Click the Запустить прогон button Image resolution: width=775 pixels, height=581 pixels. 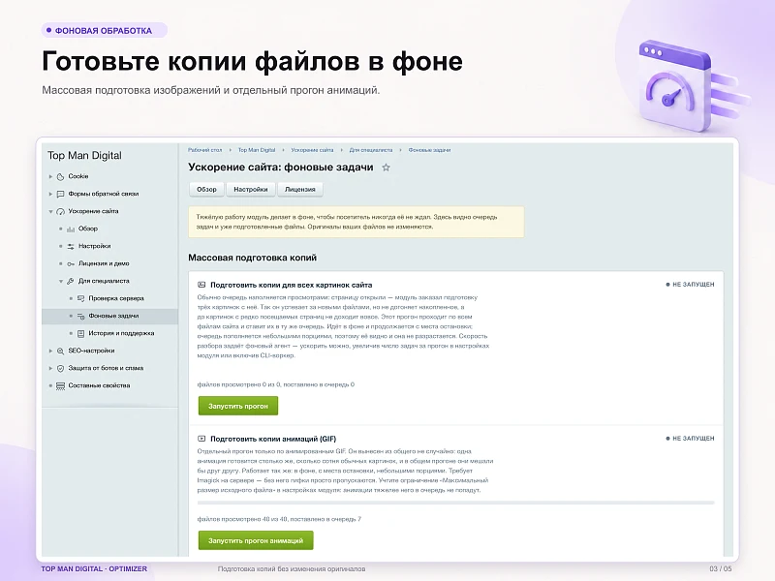coord(238,406)
